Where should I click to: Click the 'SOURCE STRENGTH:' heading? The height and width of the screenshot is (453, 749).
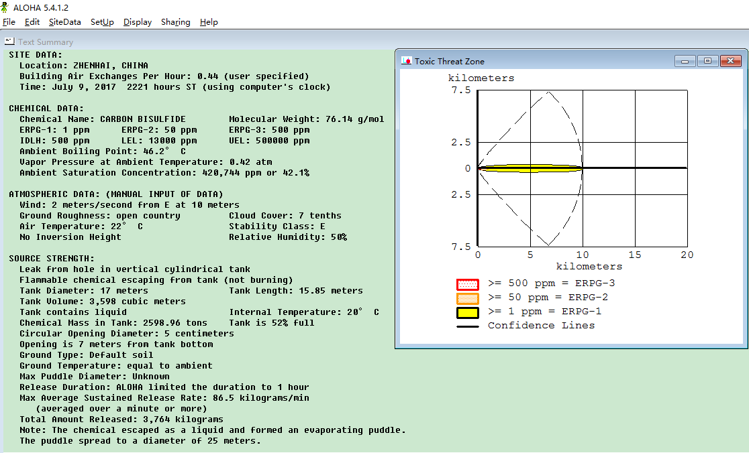(52, 259)
